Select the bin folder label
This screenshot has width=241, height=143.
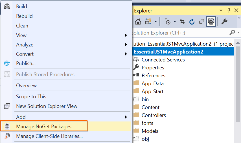(145, 99)
